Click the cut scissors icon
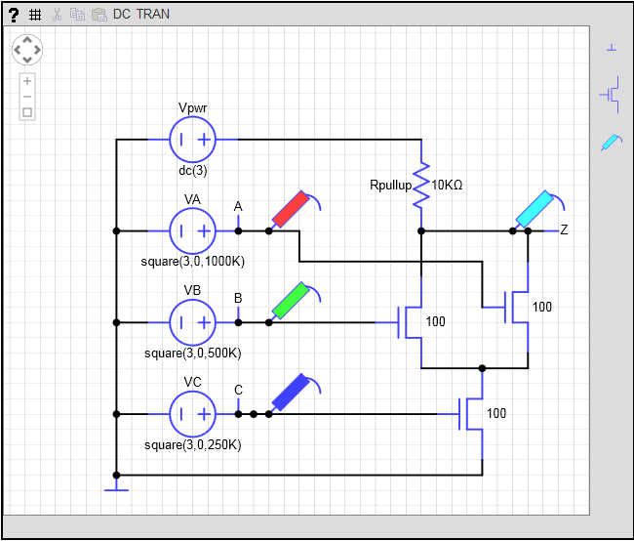 pos(57,15)
